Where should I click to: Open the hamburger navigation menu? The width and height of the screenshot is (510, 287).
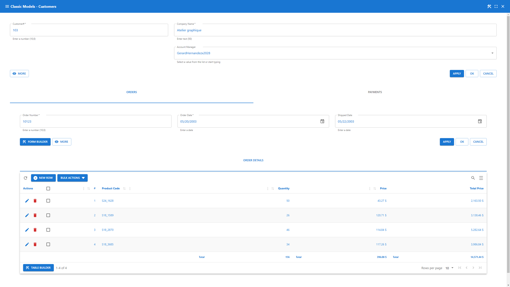click(7, 6)
